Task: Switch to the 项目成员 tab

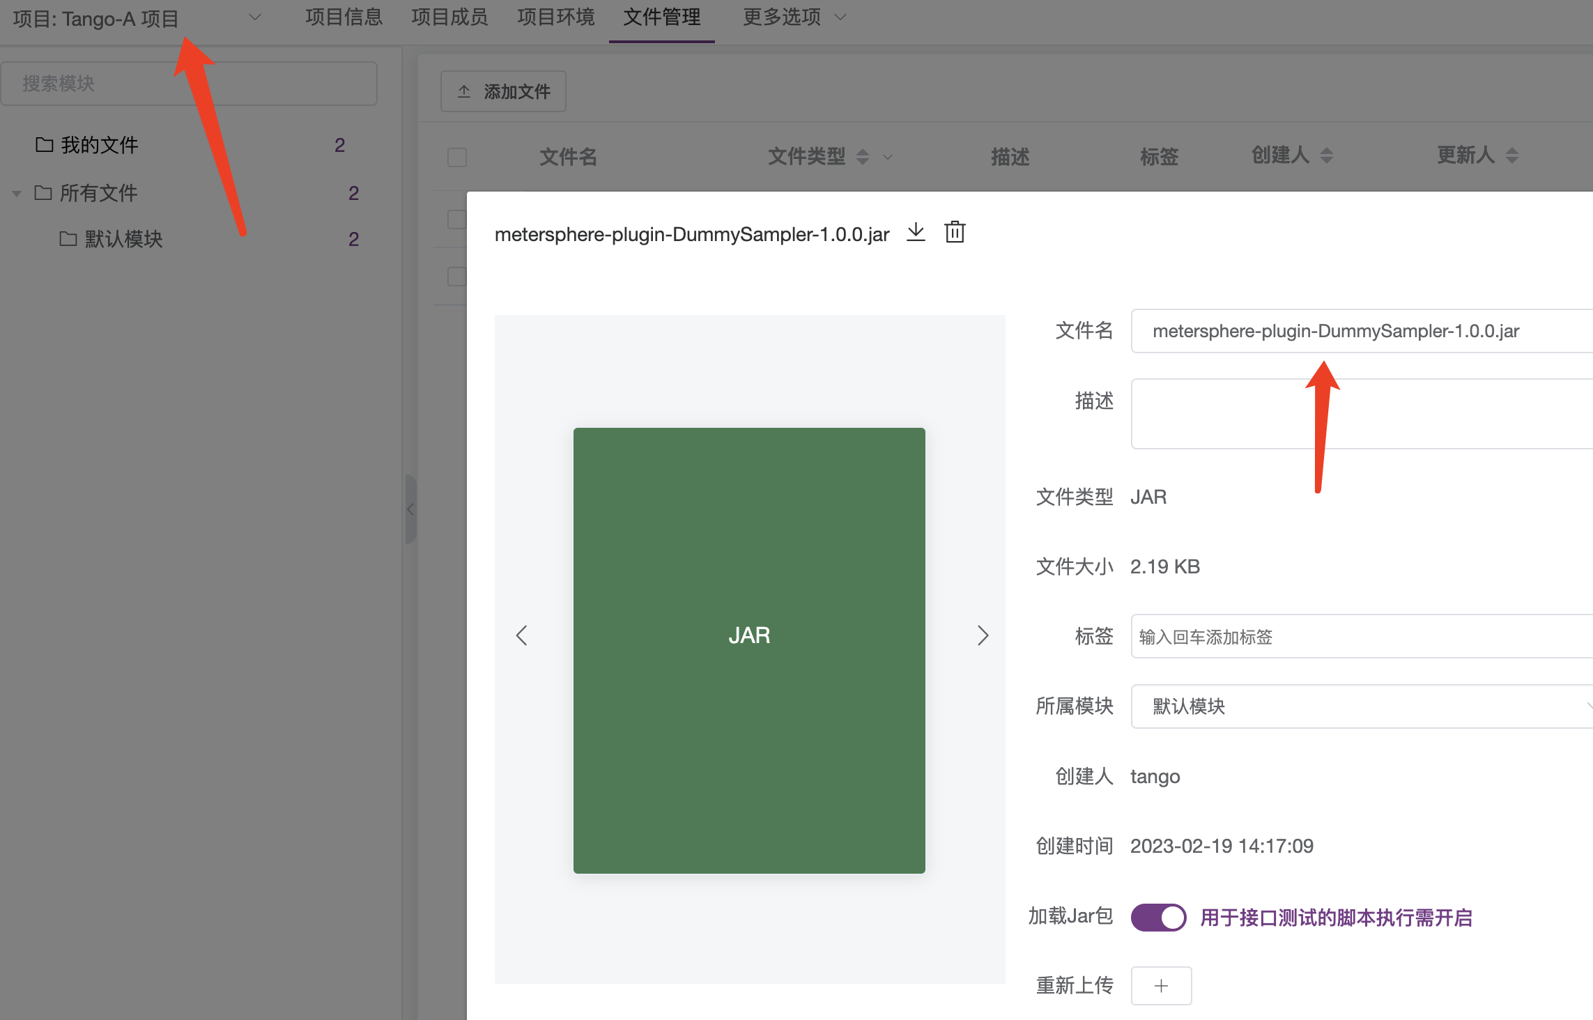Action: pyautogui.click(x=449, y=17)
